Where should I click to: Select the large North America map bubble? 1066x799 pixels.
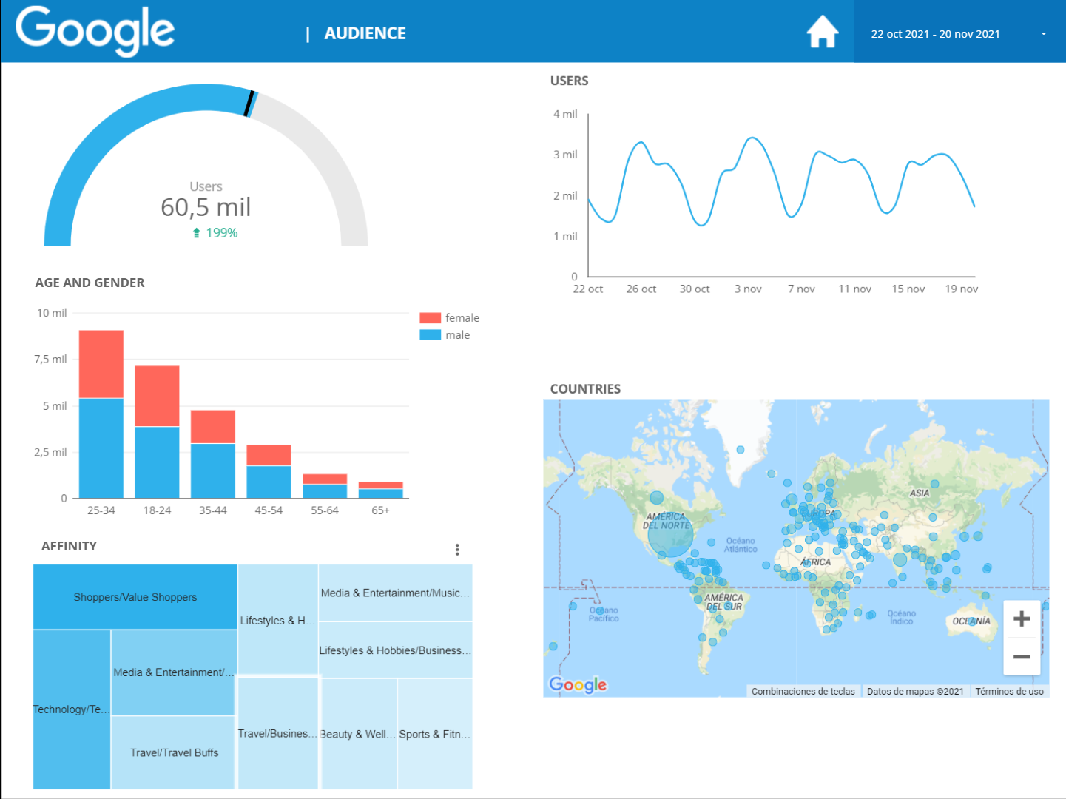coord(670,535)
